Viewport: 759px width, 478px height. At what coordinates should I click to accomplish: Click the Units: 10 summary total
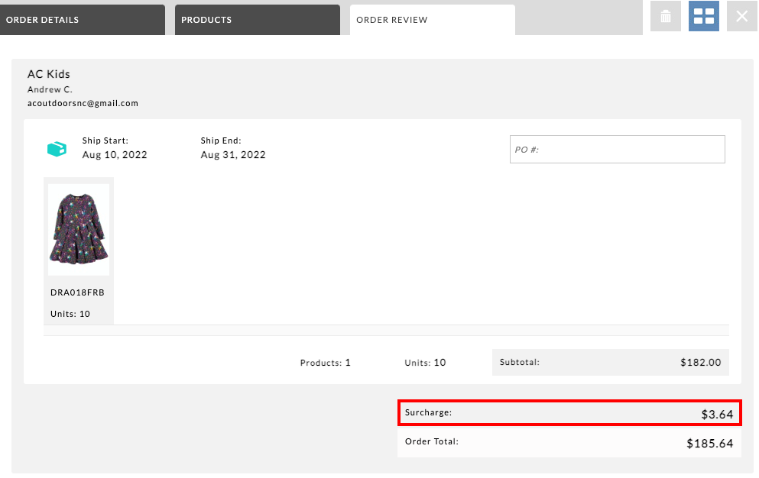coord(425,363)
